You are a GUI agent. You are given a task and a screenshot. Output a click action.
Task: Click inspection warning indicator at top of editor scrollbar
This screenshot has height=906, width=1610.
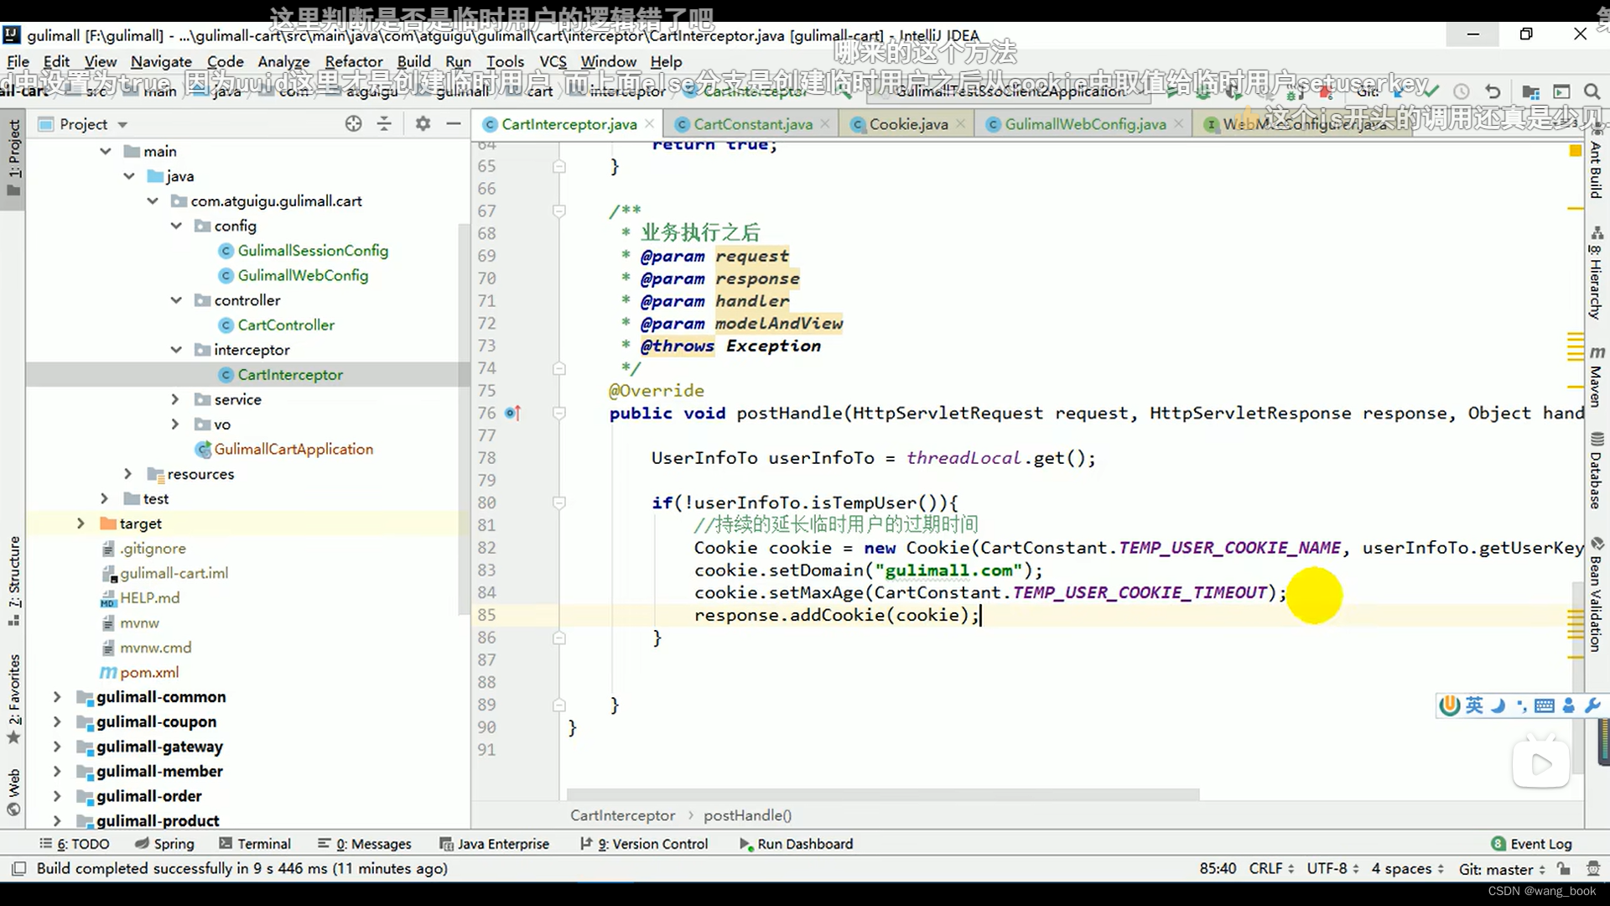[1575, 150]
